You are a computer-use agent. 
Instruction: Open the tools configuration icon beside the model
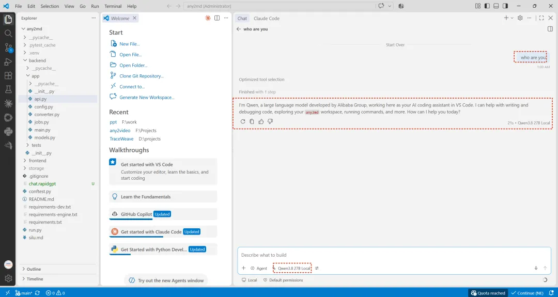pyautogui.click(x=317, y=268)
